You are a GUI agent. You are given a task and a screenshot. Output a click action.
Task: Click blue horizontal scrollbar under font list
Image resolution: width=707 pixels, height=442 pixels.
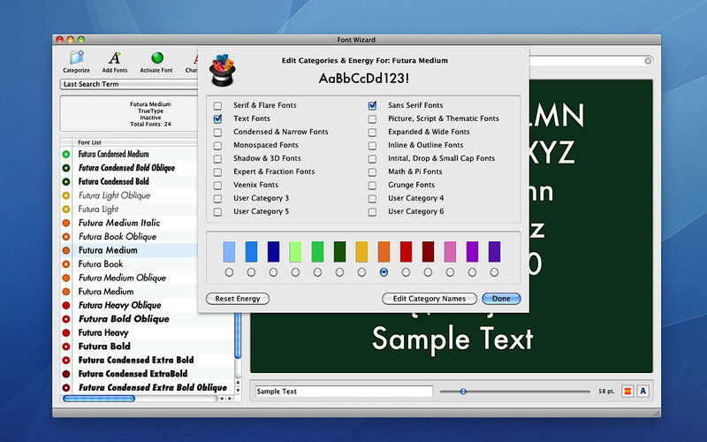pyautogui.click(x=99, y=399)
